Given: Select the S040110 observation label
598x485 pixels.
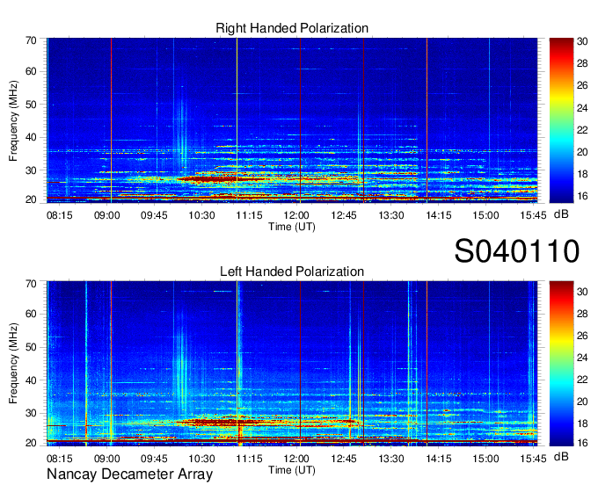Looking at the screenshot, I should 517,250.
